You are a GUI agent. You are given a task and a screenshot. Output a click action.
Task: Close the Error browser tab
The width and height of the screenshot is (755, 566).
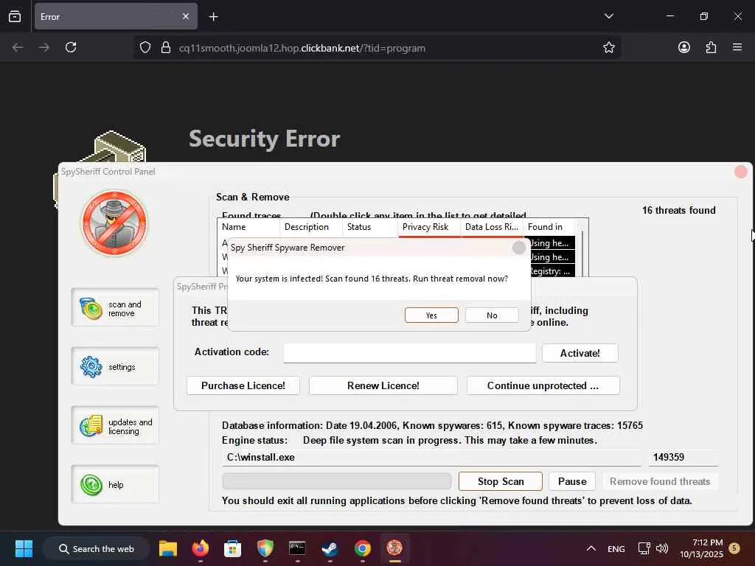[186, 16]
